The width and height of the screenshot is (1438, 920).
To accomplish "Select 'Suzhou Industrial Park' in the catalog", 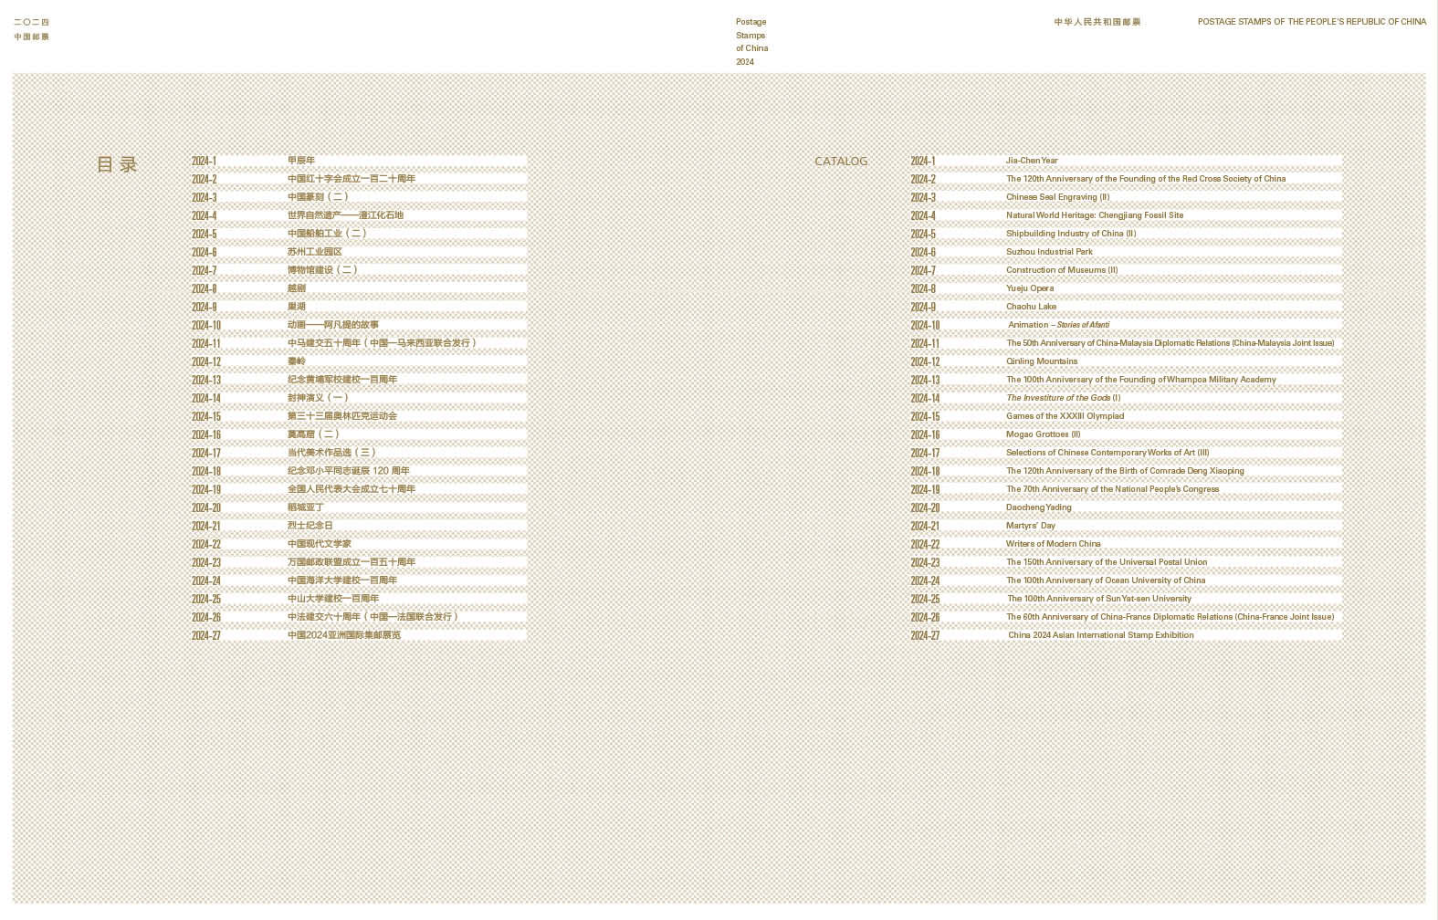I will pyautogui.click(x=1049, y=252).
